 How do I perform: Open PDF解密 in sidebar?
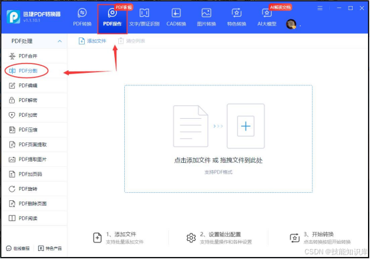click(34, 100)
